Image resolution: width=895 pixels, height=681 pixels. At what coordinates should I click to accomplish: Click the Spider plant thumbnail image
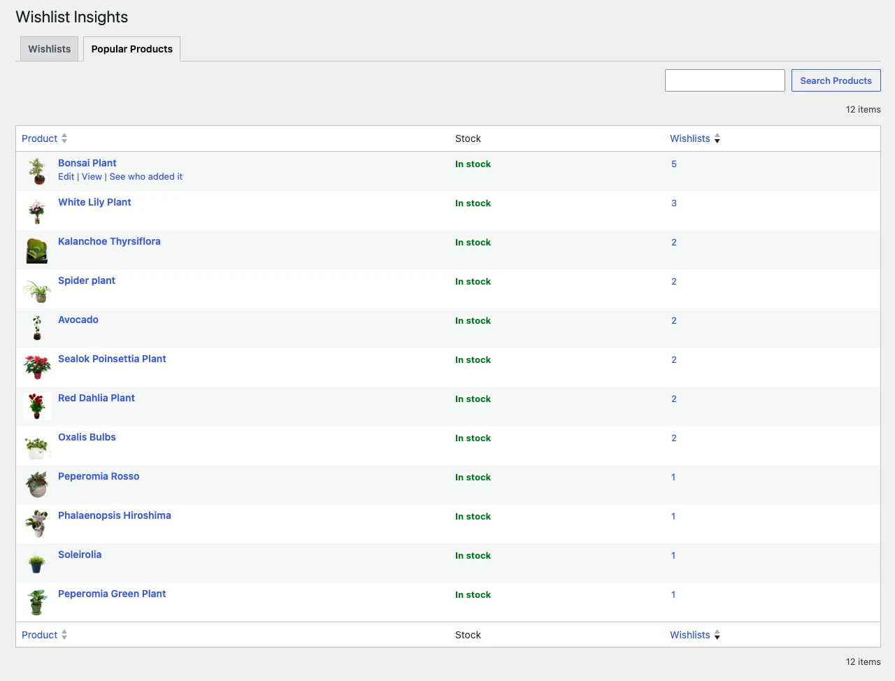37,289
